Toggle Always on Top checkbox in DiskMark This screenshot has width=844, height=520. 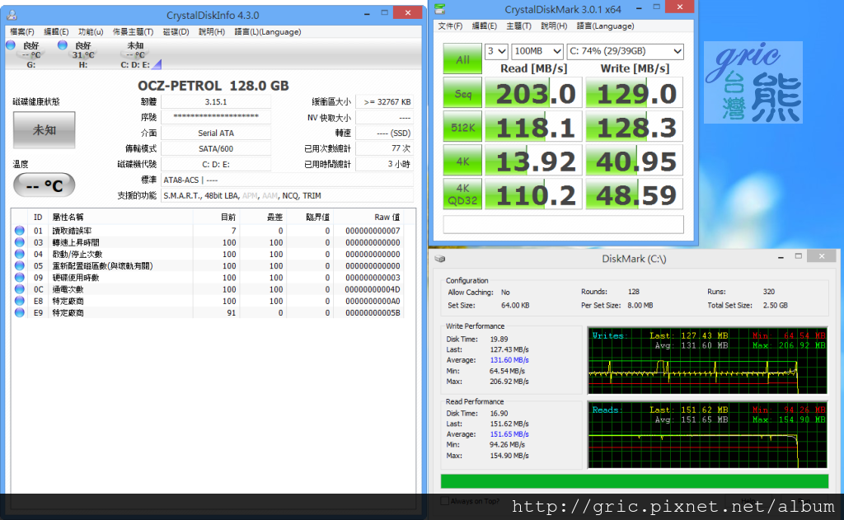[444, 501]
